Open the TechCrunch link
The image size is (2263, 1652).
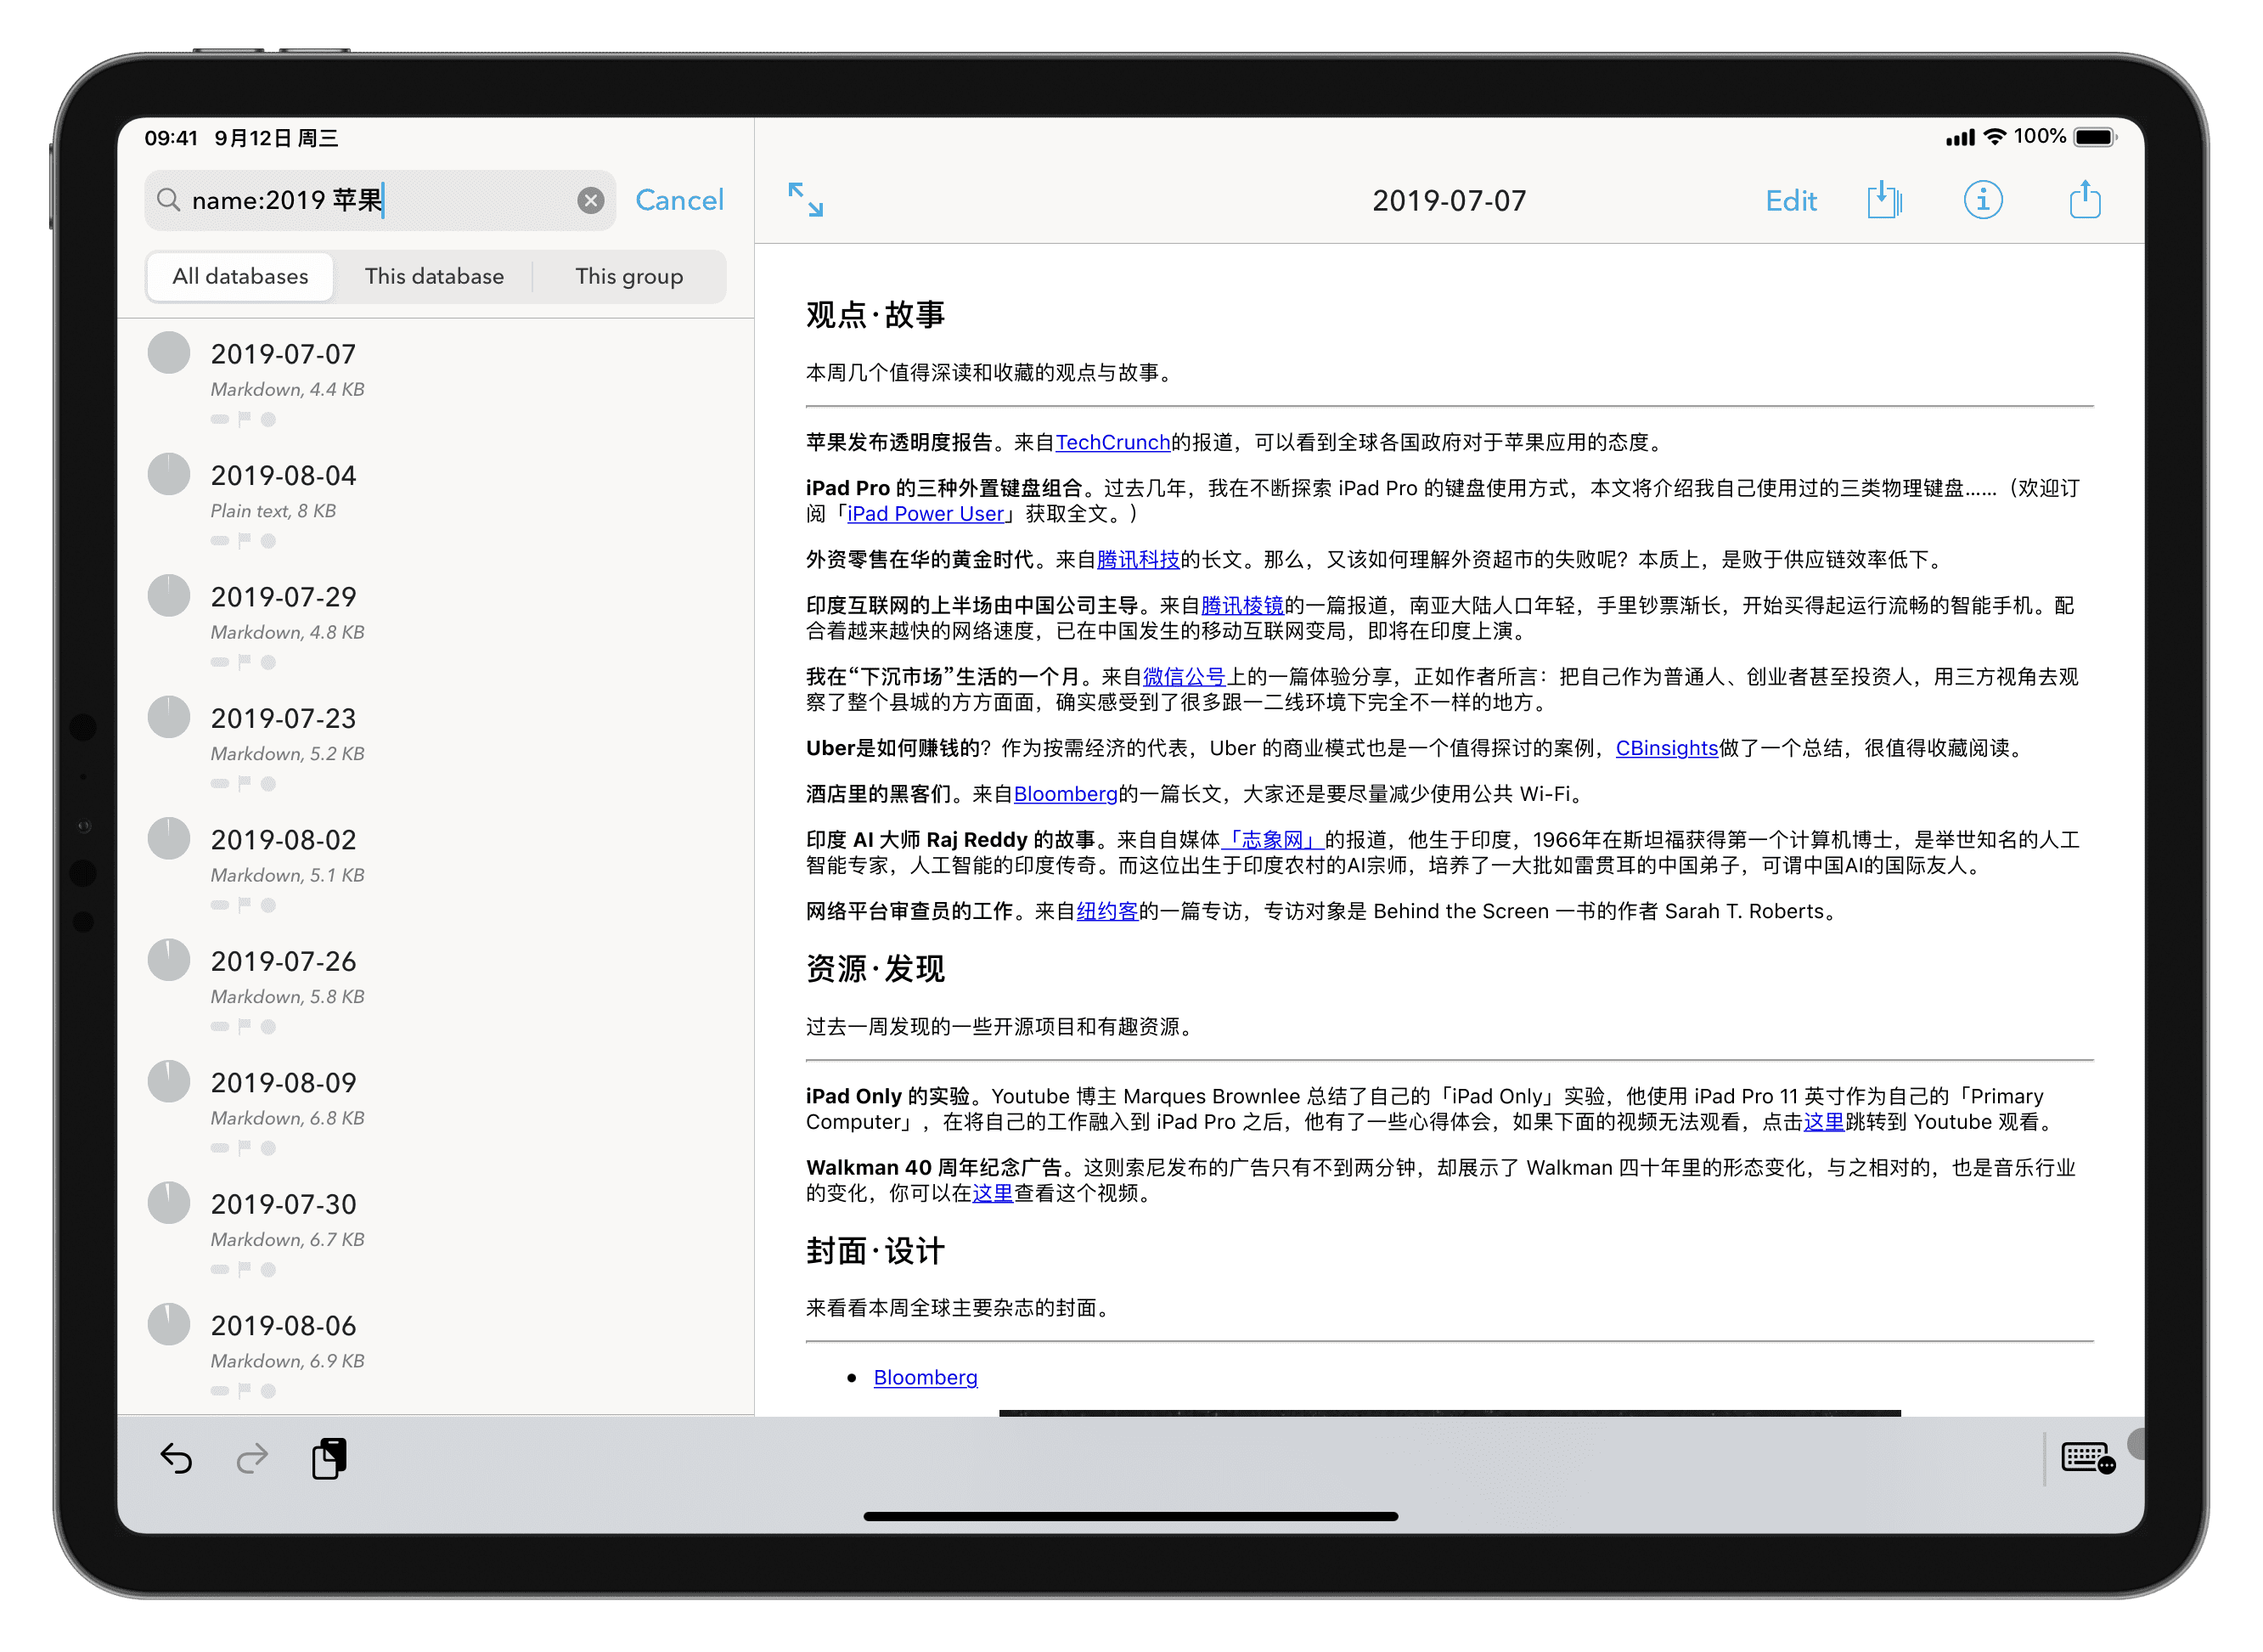tap(1112, 442)
